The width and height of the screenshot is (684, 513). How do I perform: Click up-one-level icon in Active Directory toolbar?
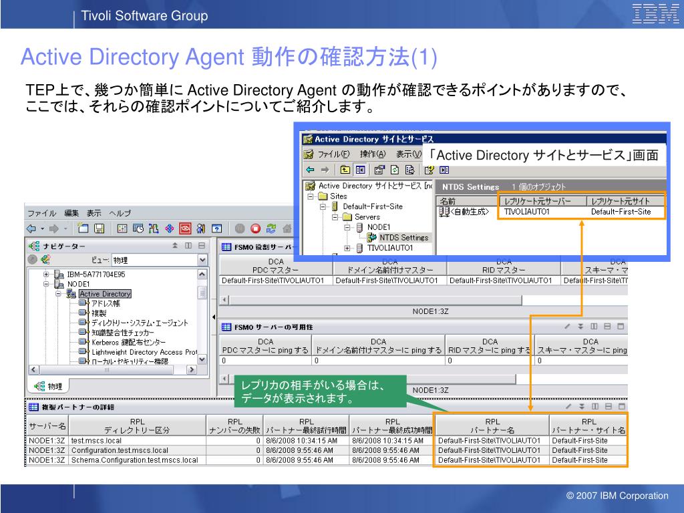(345, 170)
